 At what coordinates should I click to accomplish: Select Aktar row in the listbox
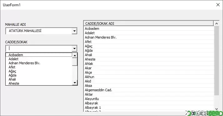pyautogui.click(x=149, y=94)
